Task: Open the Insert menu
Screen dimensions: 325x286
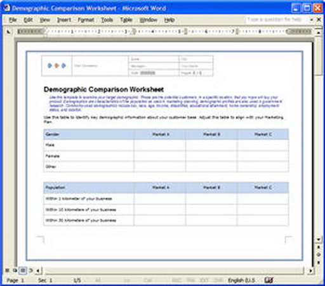Action: 64,20
